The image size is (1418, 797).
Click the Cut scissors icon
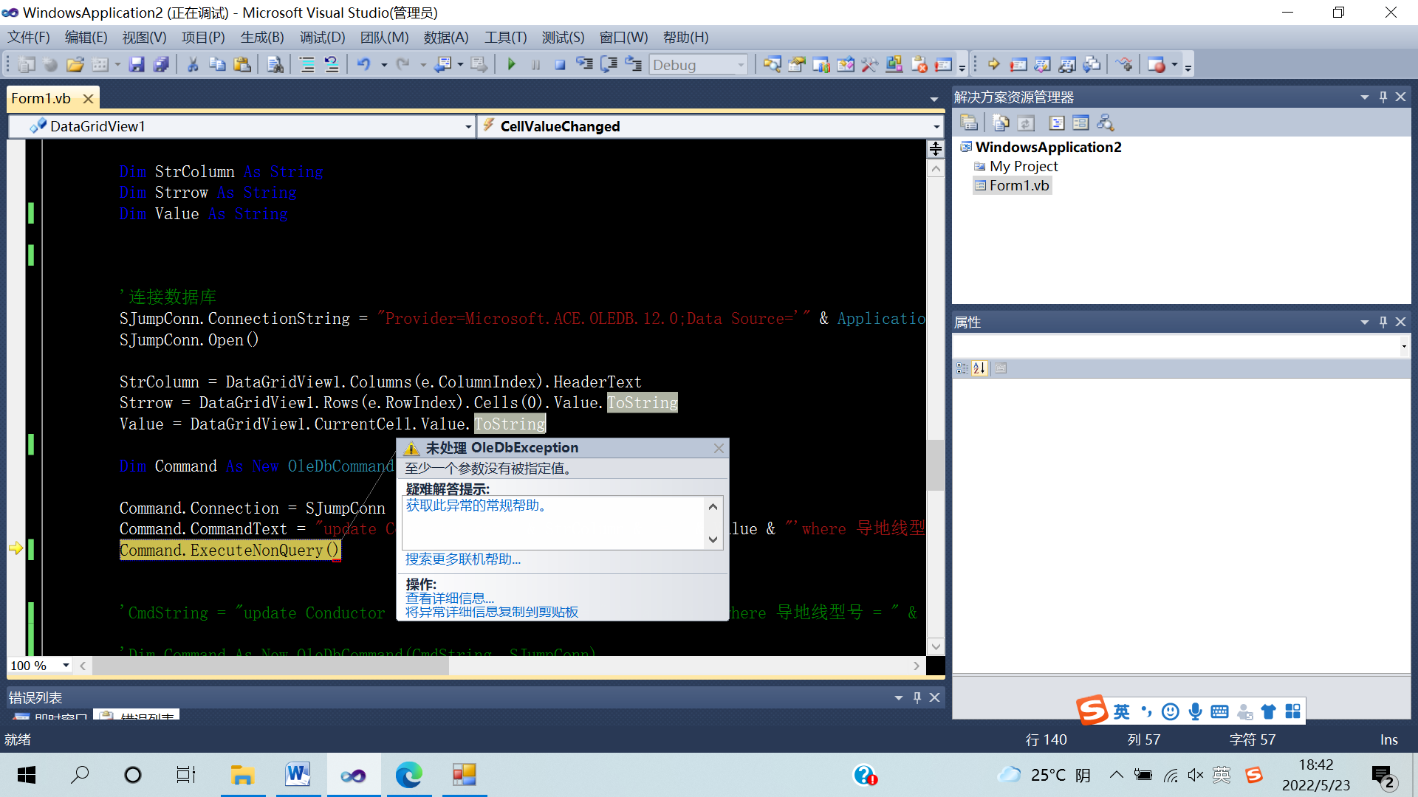(x=193, y=65)
